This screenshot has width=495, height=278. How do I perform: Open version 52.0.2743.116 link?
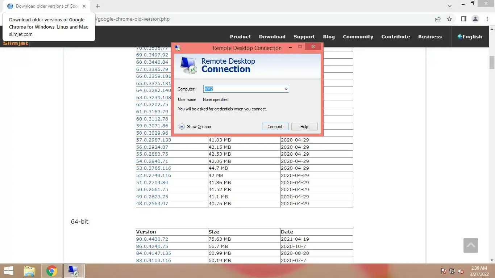(x=154, y=175)
